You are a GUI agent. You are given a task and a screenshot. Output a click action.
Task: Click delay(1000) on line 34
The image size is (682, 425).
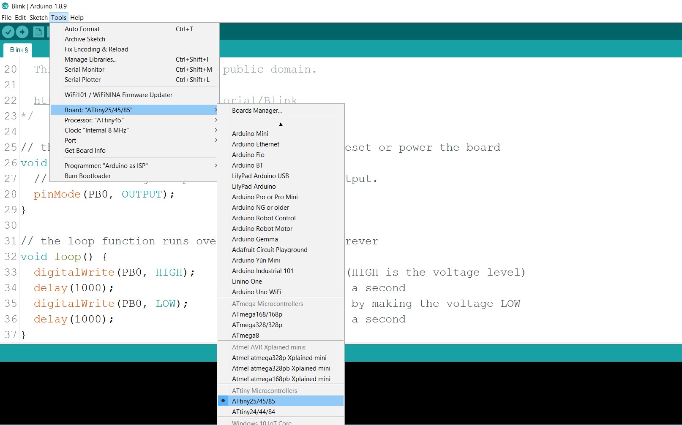(x=74, y=288)
